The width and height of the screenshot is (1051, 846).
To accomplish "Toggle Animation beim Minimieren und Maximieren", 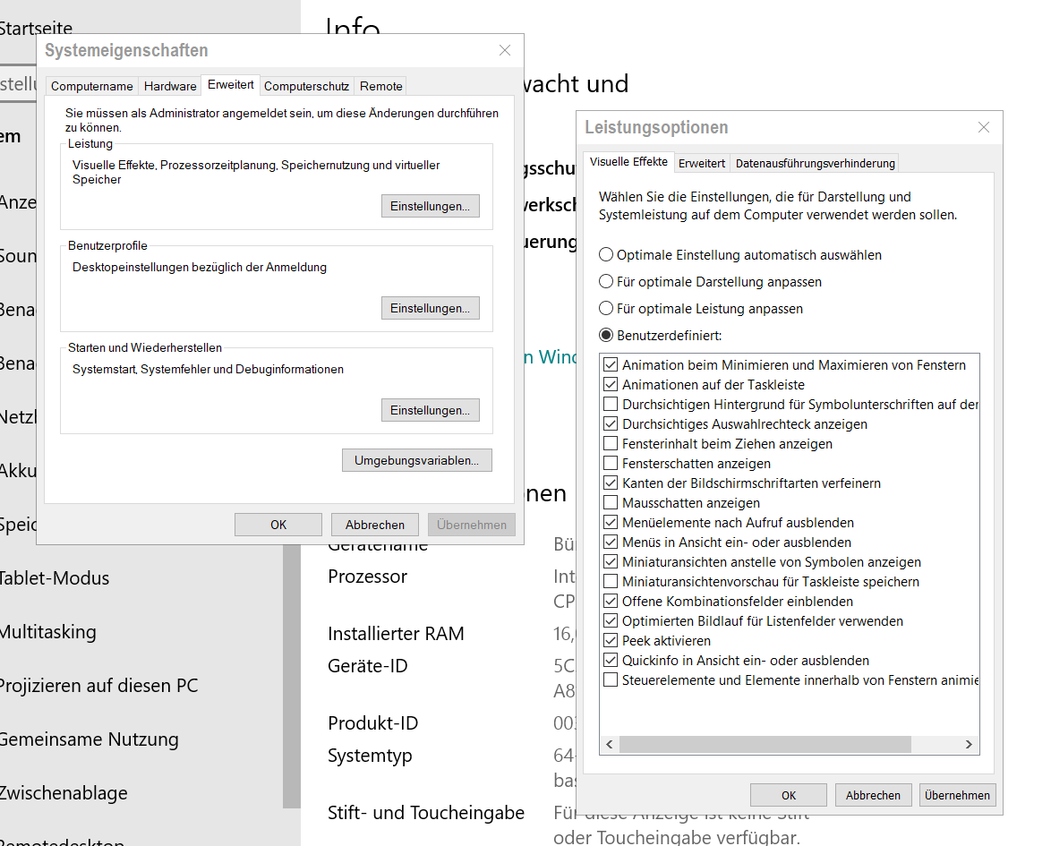I will [x=611, y=364].
